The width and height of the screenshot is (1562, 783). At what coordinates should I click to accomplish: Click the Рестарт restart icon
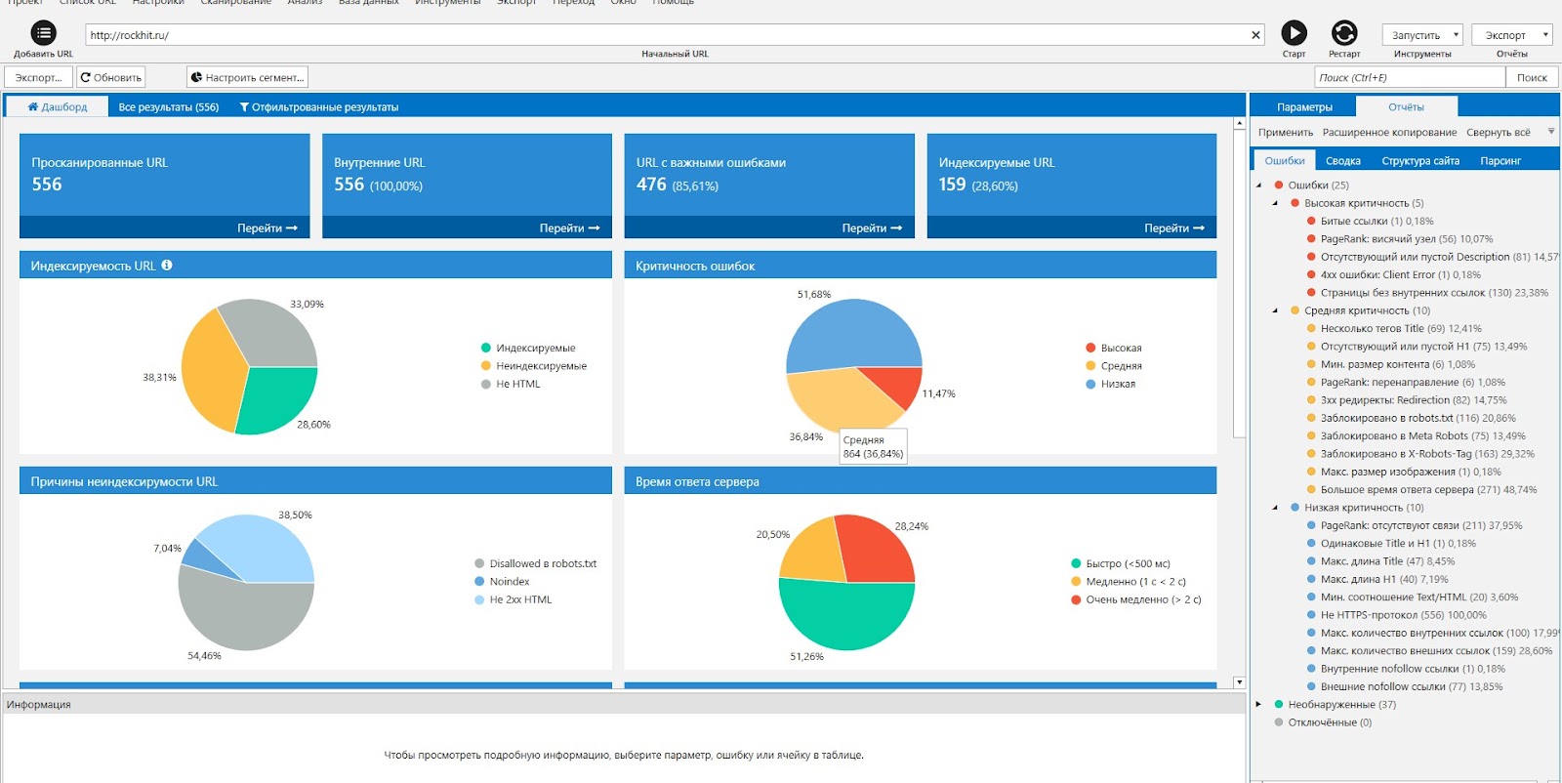[1344, 33]
